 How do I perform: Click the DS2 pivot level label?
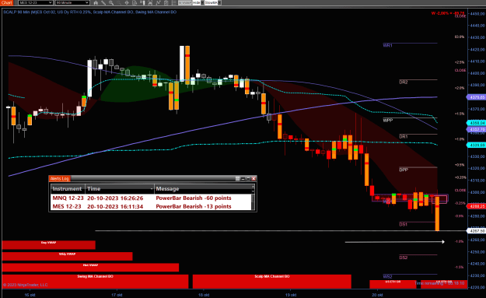click(404, 258)
